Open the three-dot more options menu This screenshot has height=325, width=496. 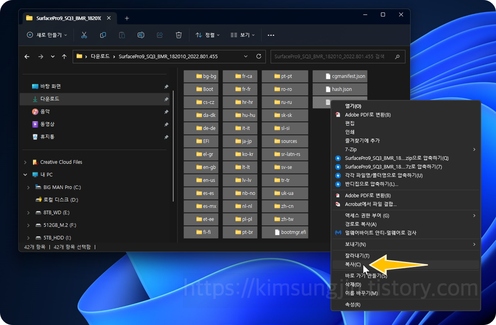click(x=271, y=35)
